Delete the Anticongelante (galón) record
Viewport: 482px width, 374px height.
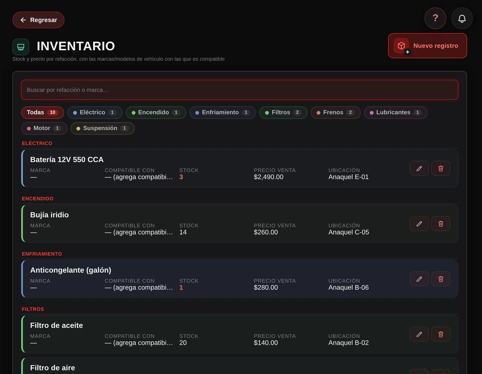click(441, 279)
